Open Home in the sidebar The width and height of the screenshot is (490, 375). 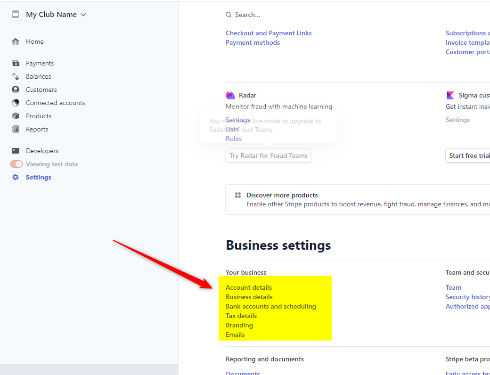coord(35,41)
